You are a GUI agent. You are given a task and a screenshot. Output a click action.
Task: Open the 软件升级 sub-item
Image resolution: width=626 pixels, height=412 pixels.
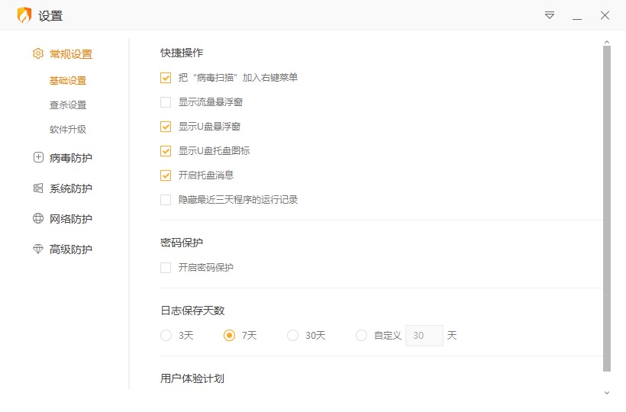click(68, 129)
